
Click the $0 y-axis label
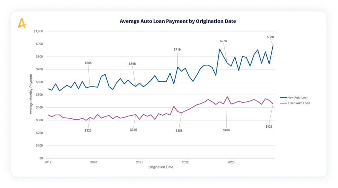coord(41,158)
